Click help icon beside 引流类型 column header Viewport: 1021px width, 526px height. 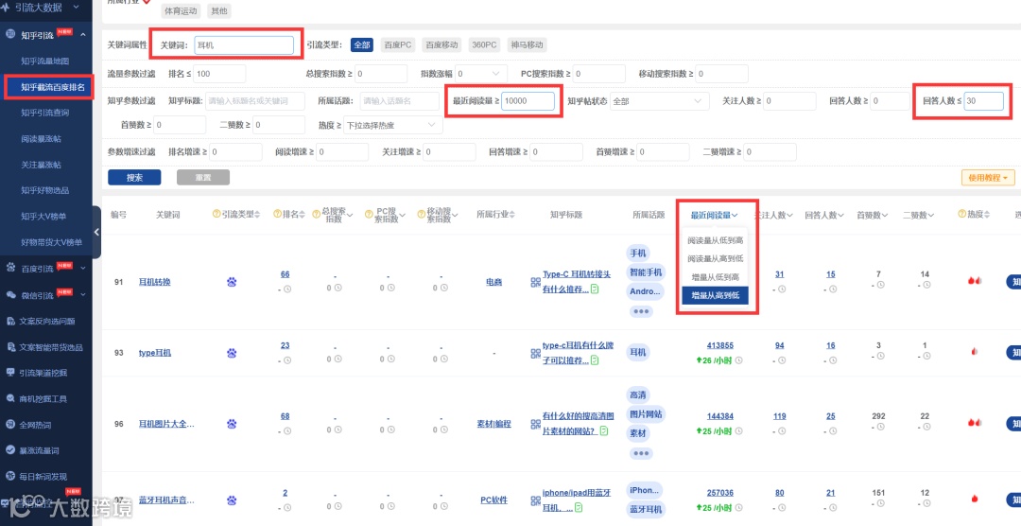216,214
